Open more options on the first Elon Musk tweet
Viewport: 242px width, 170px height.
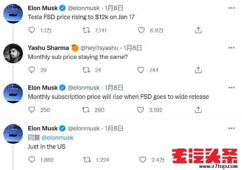tap(231, 8)
